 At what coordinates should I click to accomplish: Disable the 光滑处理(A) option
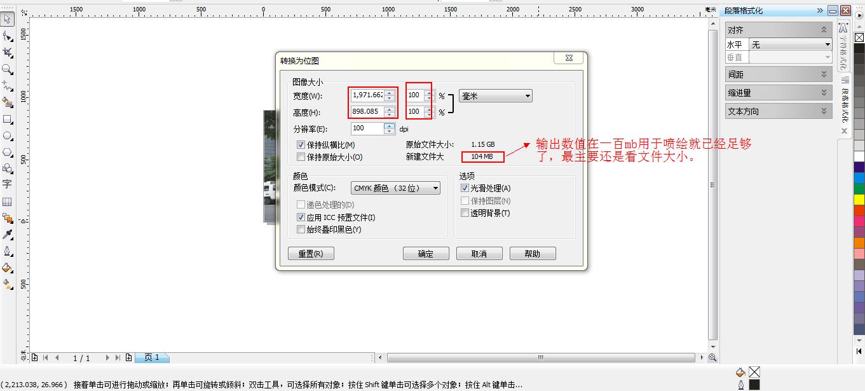click(465, 188)
